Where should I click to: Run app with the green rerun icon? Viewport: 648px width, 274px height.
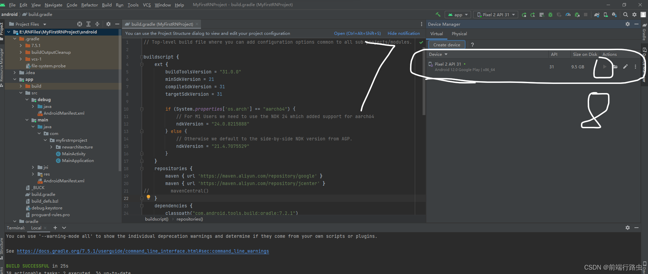tap(524, 15)
